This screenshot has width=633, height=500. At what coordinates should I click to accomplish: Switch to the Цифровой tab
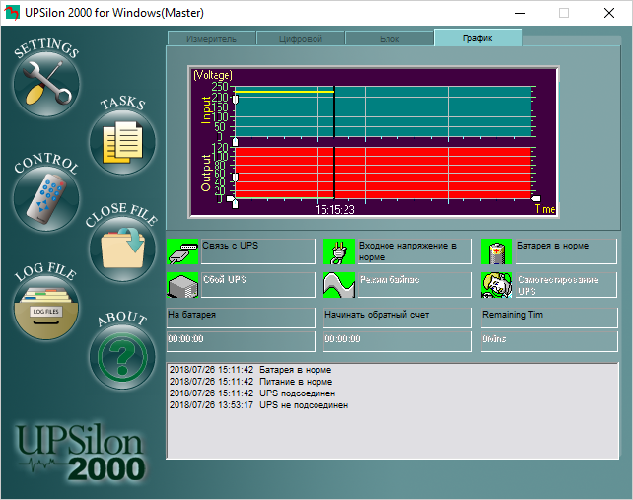point(300,37)
